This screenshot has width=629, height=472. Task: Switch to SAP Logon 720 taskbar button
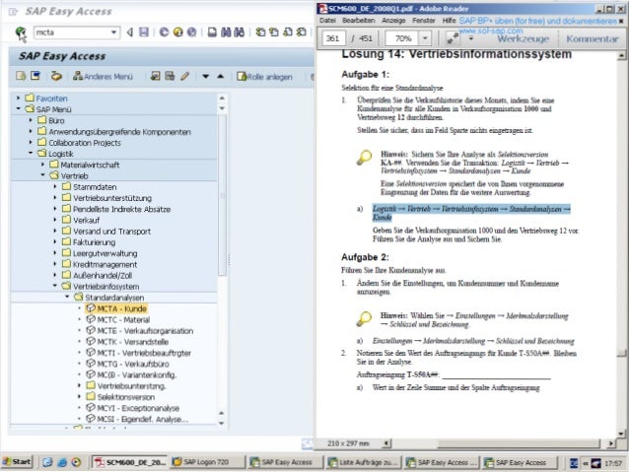coord(207,462)
